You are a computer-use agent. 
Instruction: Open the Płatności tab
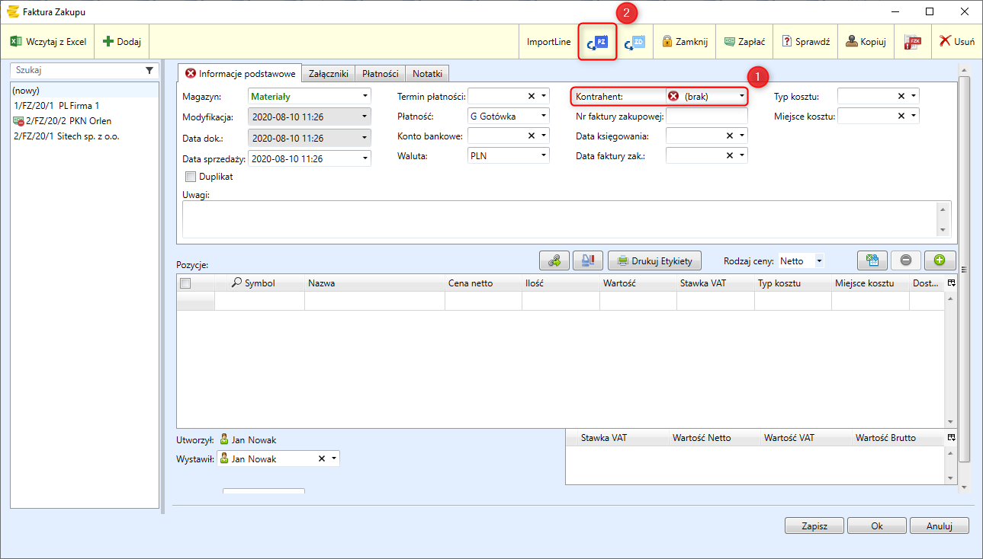(x=380, y=74)
